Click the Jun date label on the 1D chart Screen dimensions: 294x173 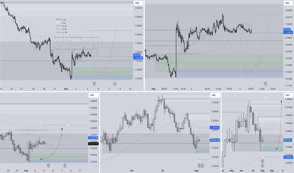(132, 170)
